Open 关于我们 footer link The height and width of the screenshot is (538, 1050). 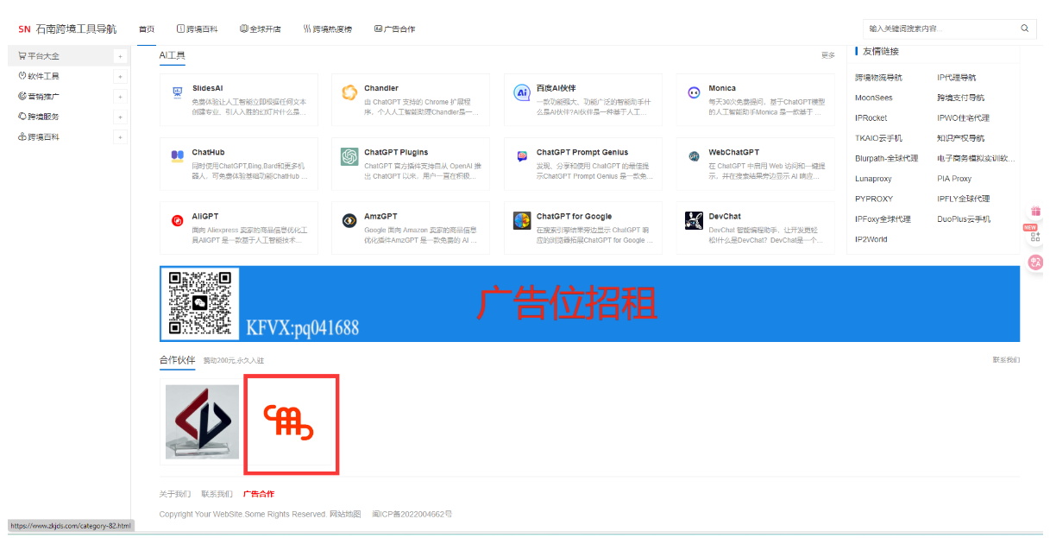tap(175, 494)
